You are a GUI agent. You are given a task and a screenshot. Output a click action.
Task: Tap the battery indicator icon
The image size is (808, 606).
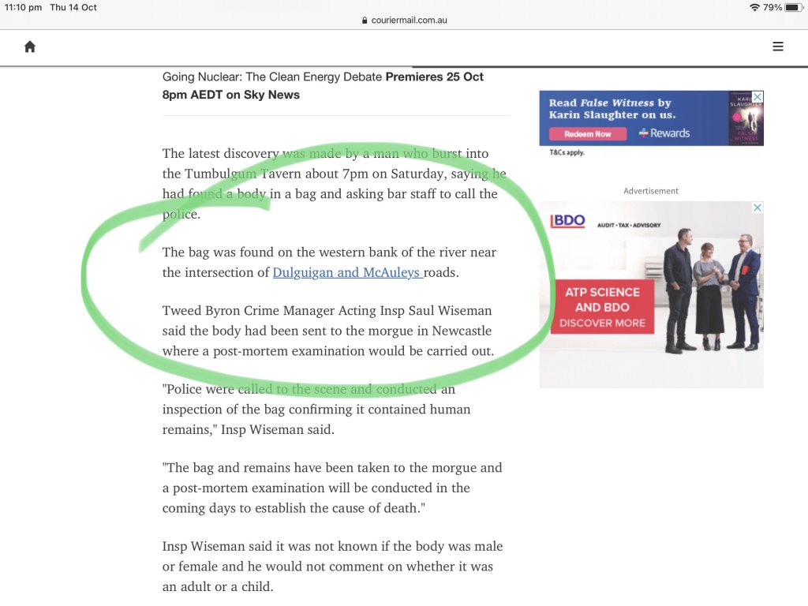click(792, 7)
